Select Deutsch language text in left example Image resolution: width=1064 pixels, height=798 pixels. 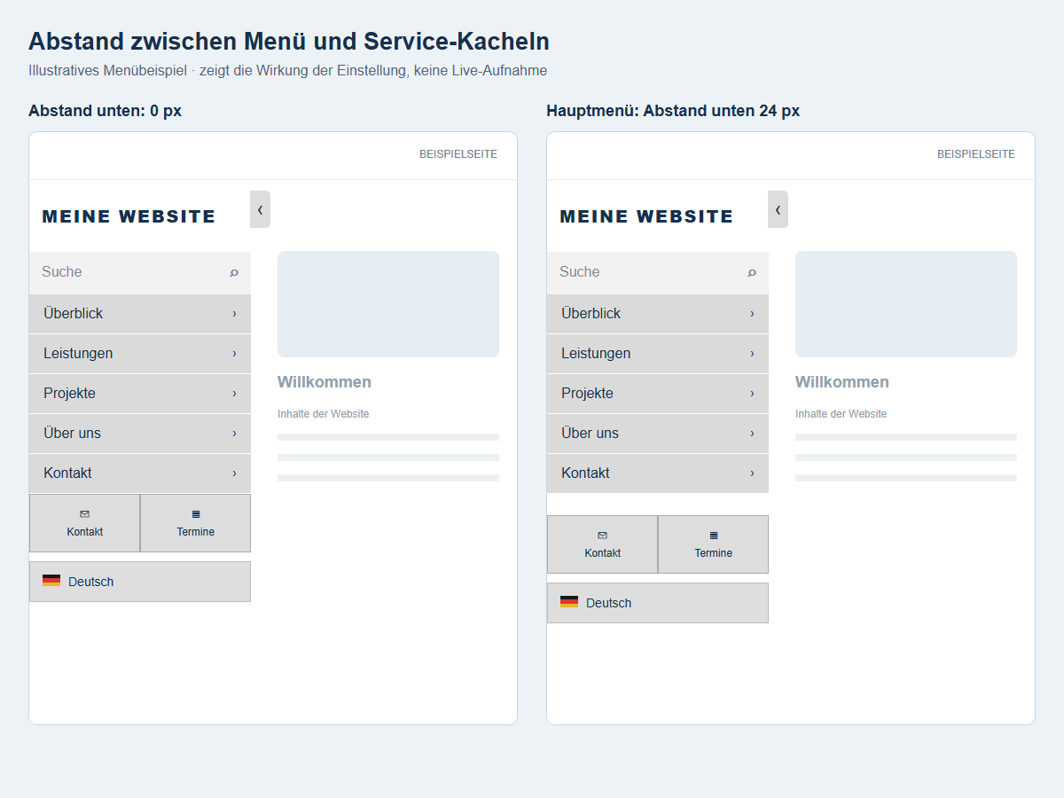(91, 582)
